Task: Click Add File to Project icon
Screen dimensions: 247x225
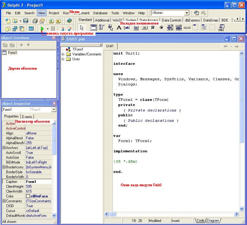Action: pos(51,21)
